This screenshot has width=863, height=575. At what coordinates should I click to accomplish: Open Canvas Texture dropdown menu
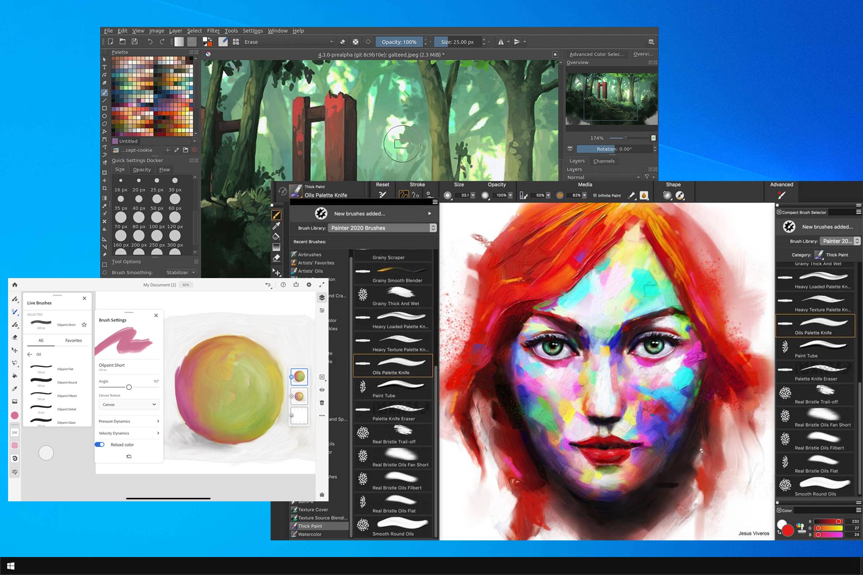129,404
